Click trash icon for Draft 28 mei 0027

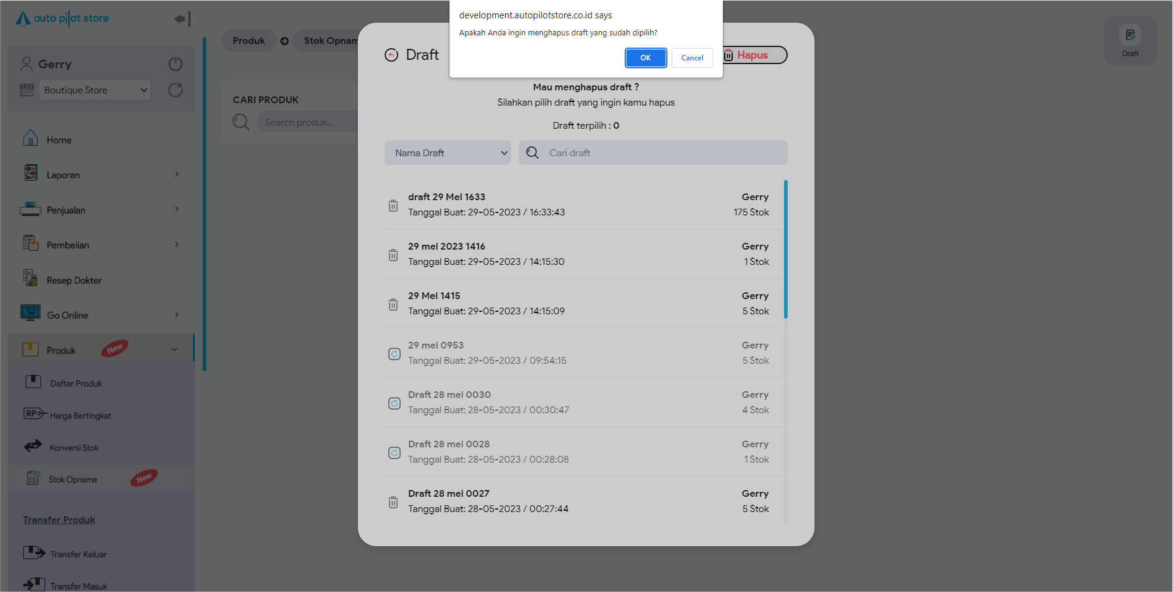[x=393, y=502]
